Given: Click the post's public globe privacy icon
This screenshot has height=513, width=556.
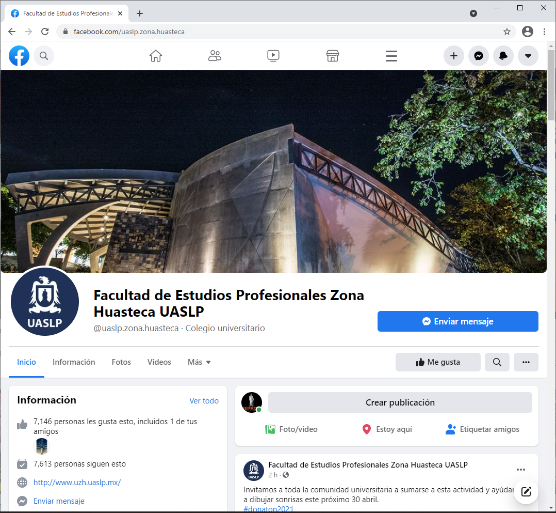Looking at the screenshot, I should pos(286,475).
